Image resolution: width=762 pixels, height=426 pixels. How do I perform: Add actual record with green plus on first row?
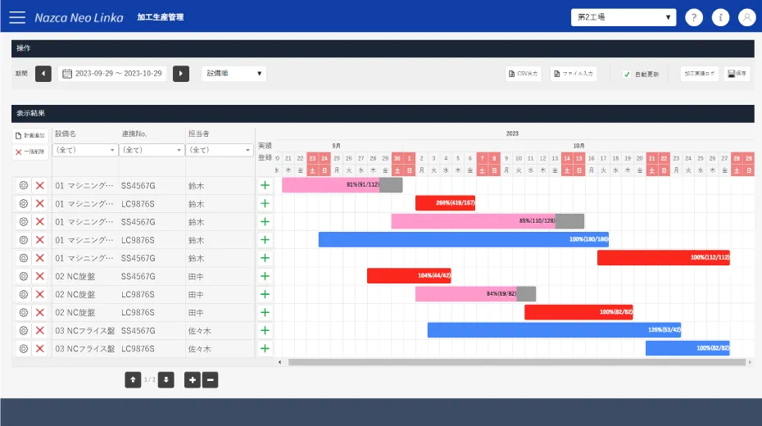point(265,186)
